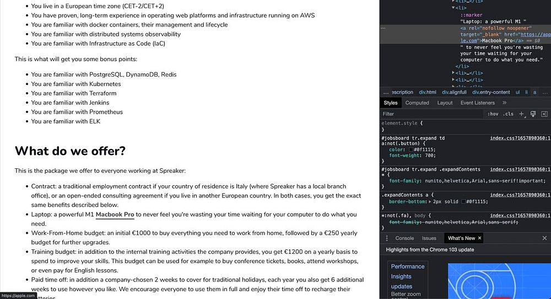Click the "What do we offer?" heading
The width and height of the screenshot is (551, 299).
coord(70,151)
